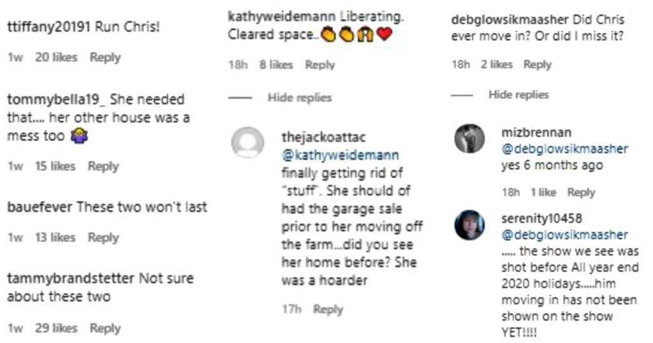Hide replies under debglowsikmaasher's comment
The image size is (653, 343).
(x=518, y=94)
